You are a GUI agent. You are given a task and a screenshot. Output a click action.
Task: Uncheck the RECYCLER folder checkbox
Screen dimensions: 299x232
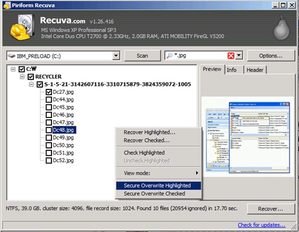(30, 77)
